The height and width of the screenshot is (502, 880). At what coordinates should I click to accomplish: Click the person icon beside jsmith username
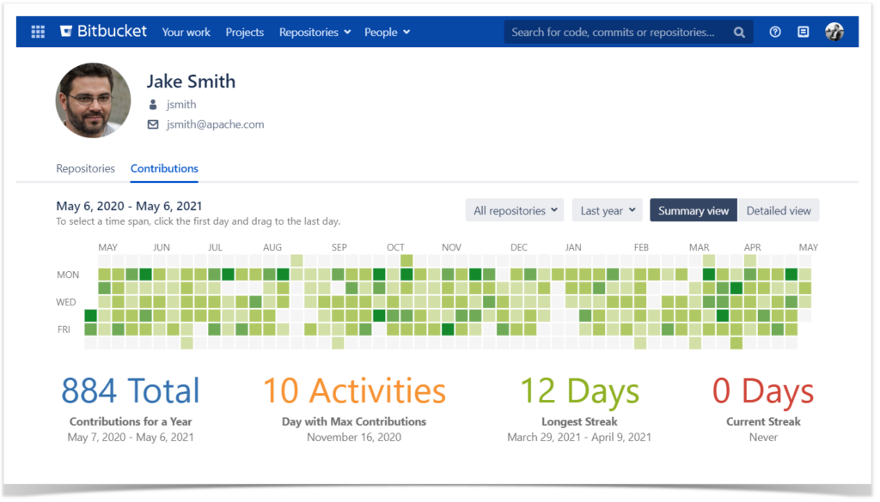click(154, 104)
